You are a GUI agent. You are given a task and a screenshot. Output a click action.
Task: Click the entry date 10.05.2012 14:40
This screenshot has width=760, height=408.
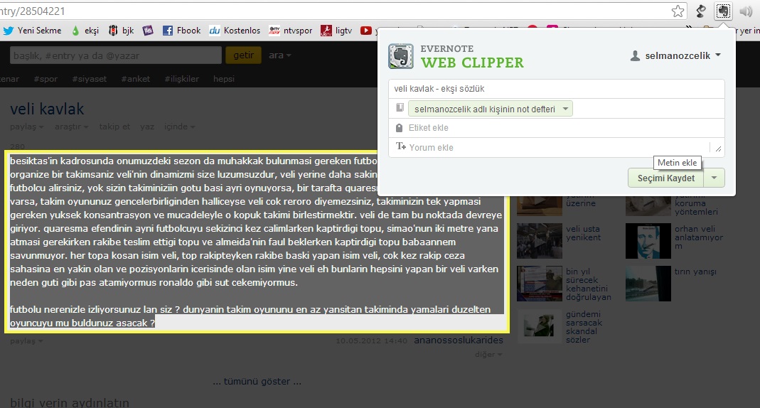[371, 341]
